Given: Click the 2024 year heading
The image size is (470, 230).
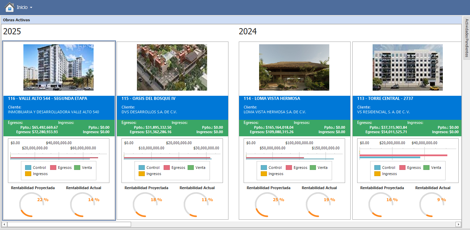Looking at the screenshot, I should (248, 32).
